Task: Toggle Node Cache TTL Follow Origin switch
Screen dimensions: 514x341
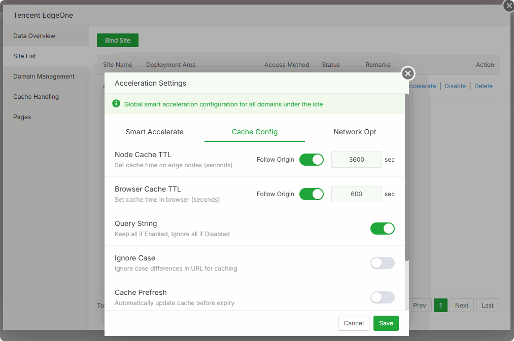Action: (x=311, y=160)
